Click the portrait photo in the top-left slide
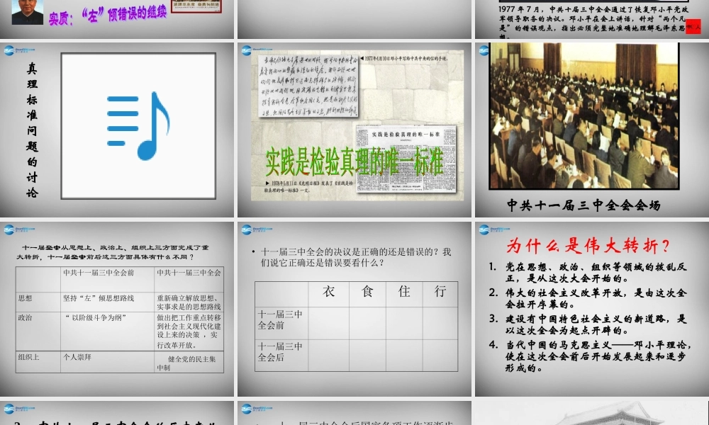The image size is (709, 425). 28,11
